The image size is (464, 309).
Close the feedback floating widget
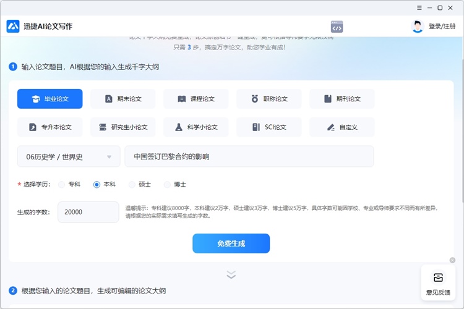coord(452,260)
